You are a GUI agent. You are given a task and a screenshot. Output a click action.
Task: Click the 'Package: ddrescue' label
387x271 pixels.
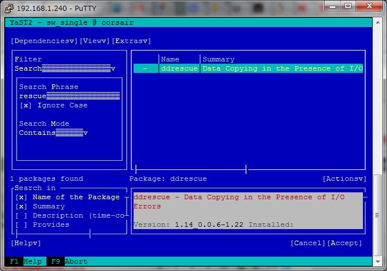point(168,179)
